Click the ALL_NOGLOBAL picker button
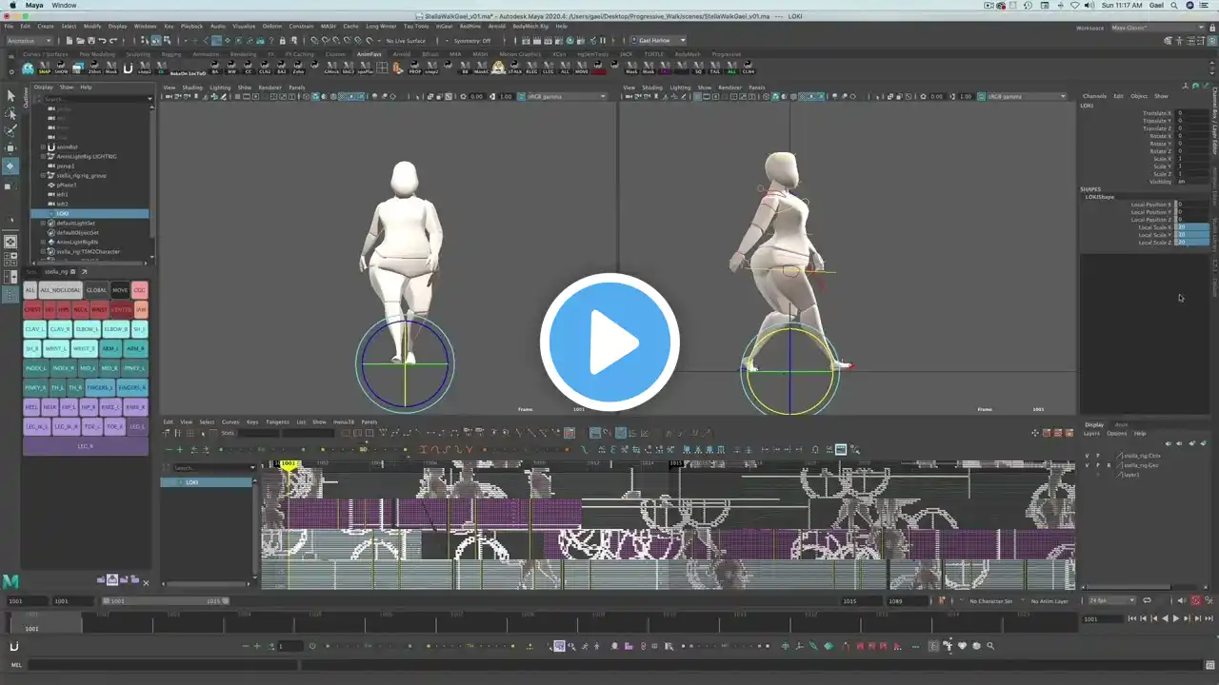The image size is (1219, 685). pos(61,290)
